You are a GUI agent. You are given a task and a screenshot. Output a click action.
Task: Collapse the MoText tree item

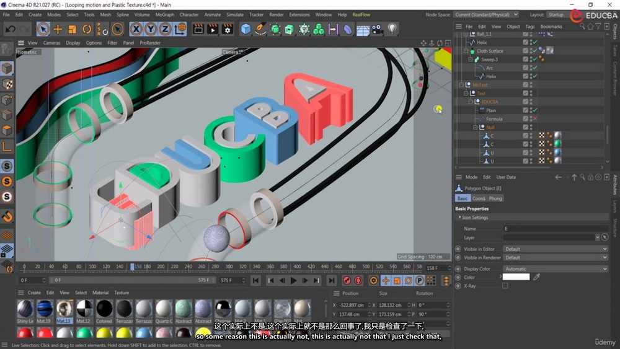[x=461, y=85]
